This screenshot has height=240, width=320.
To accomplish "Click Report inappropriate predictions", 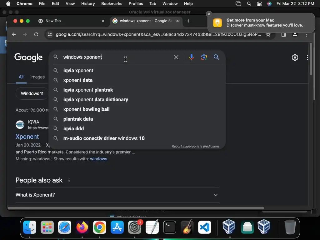I will click(x=196, y=146).
